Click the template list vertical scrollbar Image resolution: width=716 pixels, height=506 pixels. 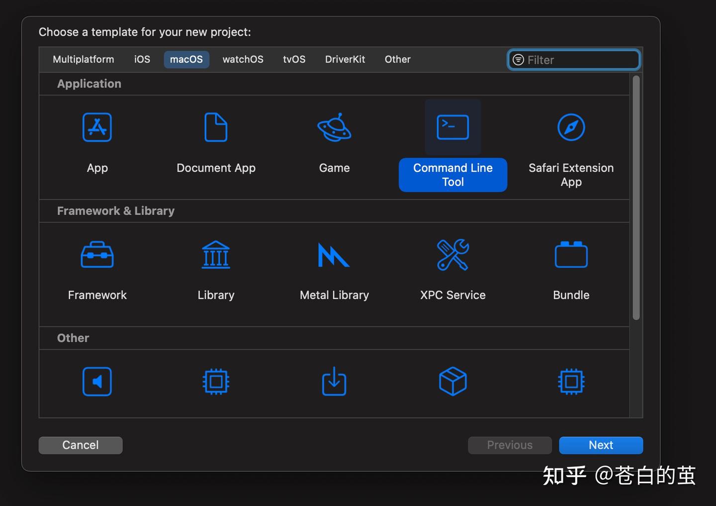[x=636, y=198]
